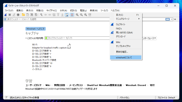The width and height of the screenshot is (182, 102).
Task: Click the stop capture square icon
Action: click(x=10, y=15)
